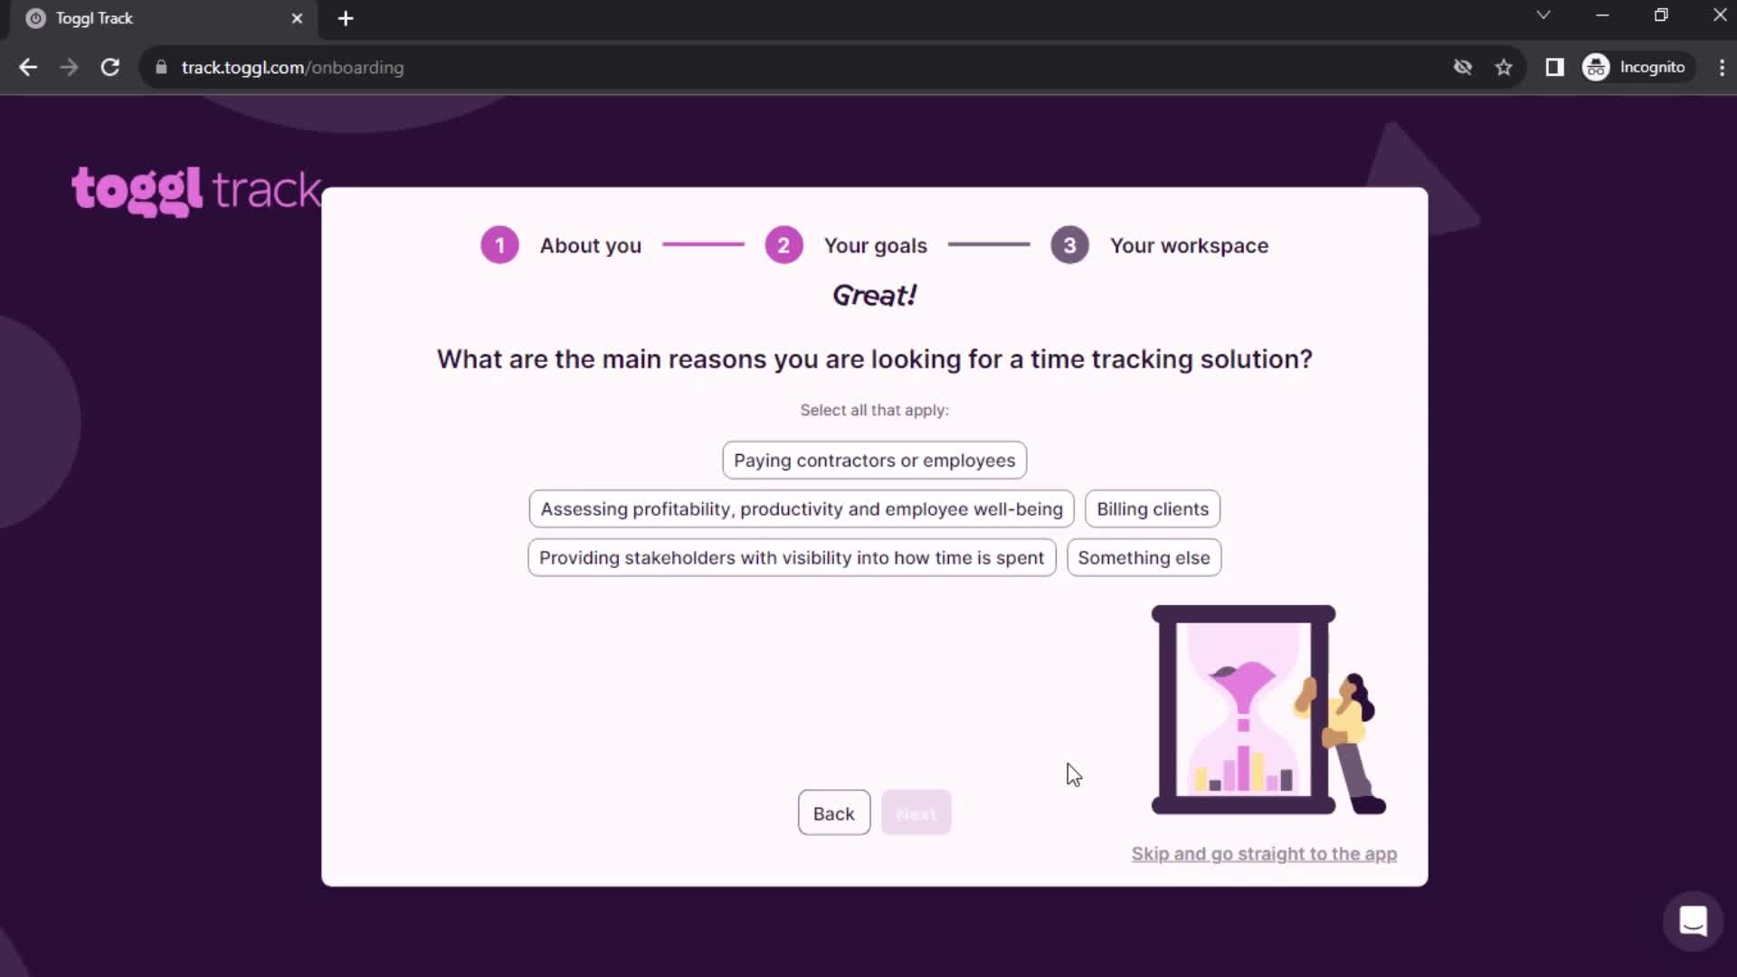Click the 'Back' button
Image resolution: width=1737 pixels, height=977 pixels.
pyautogui.click(x=832, y=812)
